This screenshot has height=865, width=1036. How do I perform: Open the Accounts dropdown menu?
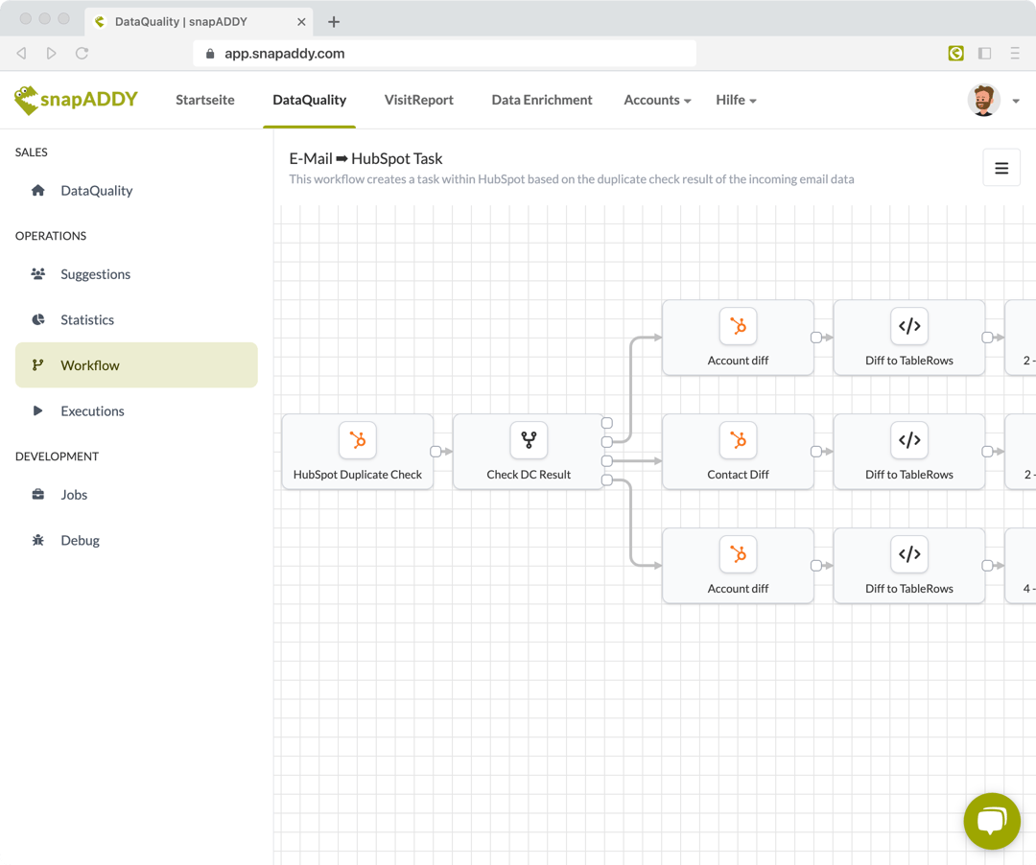[657, 100]
